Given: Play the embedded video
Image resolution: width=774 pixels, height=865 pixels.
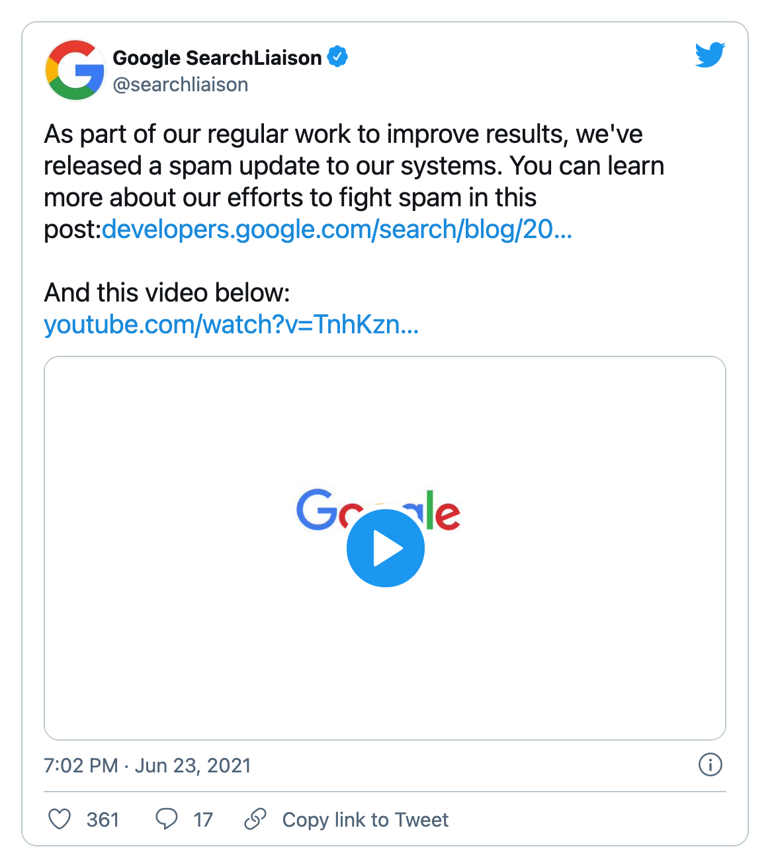Looking at the screenshot, I should (385, 548).
